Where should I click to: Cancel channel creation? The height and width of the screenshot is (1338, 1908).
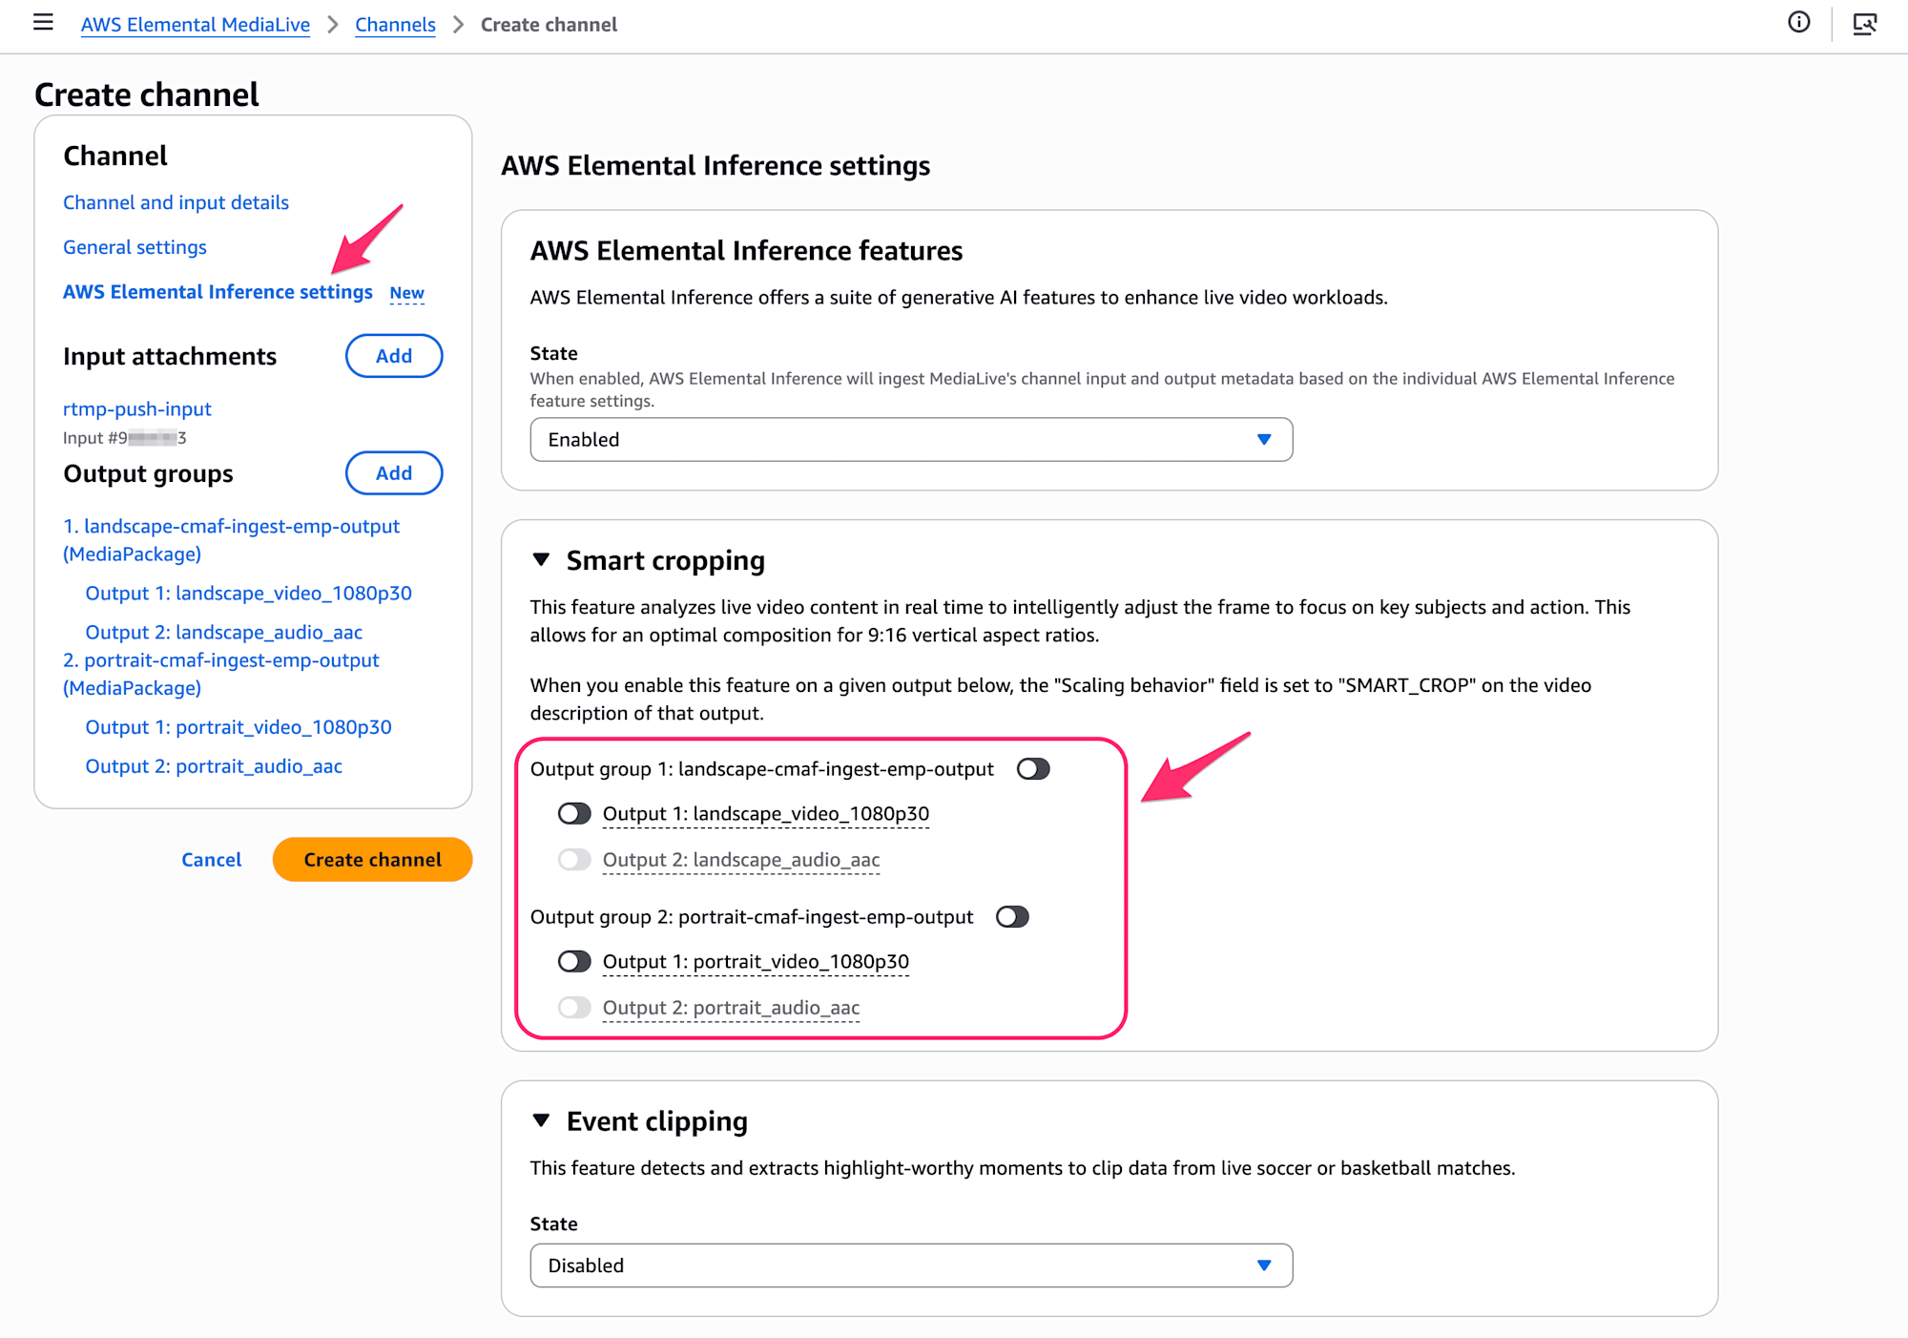click(x=211, y=860)
